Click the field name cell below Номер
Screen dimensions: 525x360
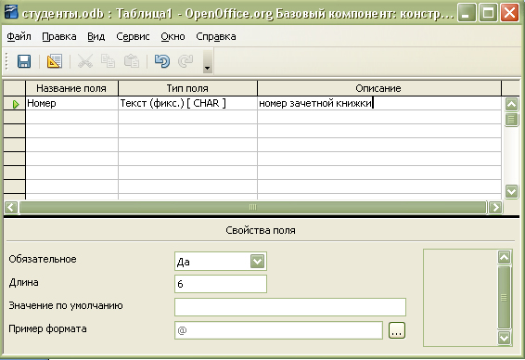point(71,117)
